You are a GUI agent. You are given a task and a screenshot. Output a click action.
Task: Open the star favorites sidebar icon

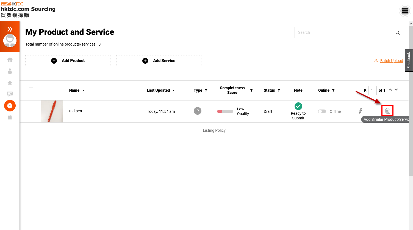(10, 83)
